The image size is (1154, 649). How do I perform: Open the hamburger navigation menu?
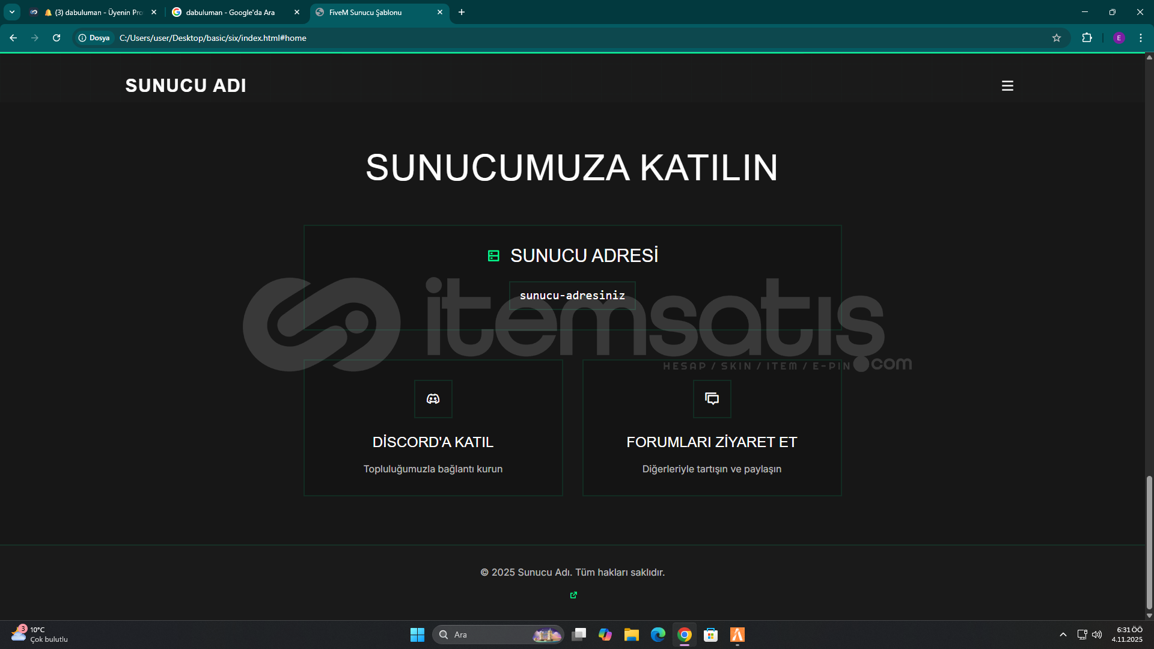(1007, 86)
